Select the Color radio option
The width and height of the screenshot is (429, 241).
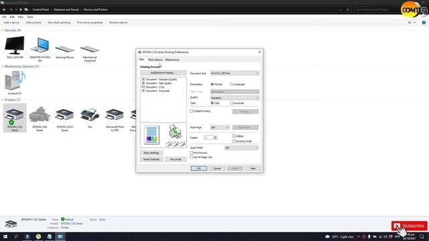coord(212,103)
